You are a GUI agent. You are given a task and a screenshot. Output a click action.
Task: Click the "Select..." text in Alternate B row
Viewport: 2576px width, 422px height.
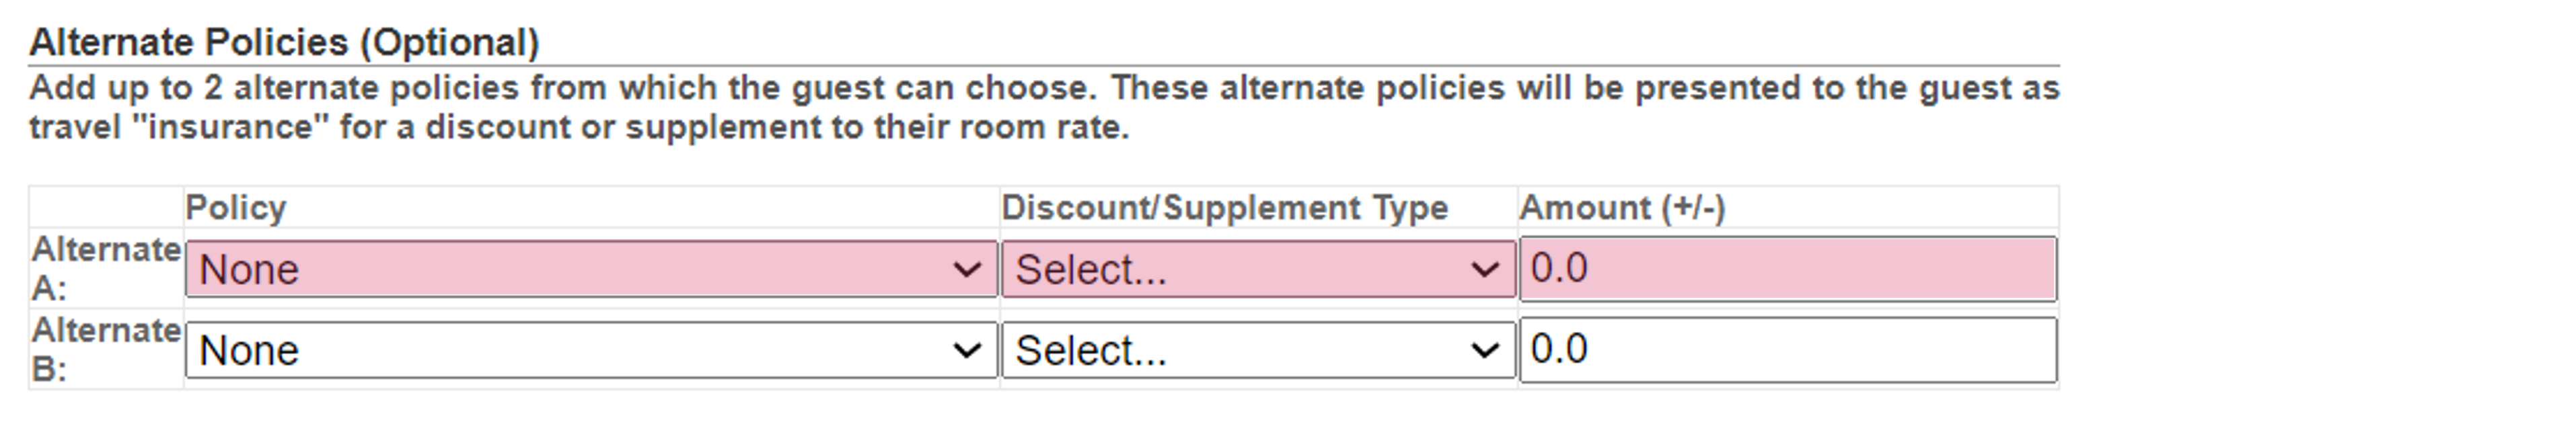pos(1091,351)
